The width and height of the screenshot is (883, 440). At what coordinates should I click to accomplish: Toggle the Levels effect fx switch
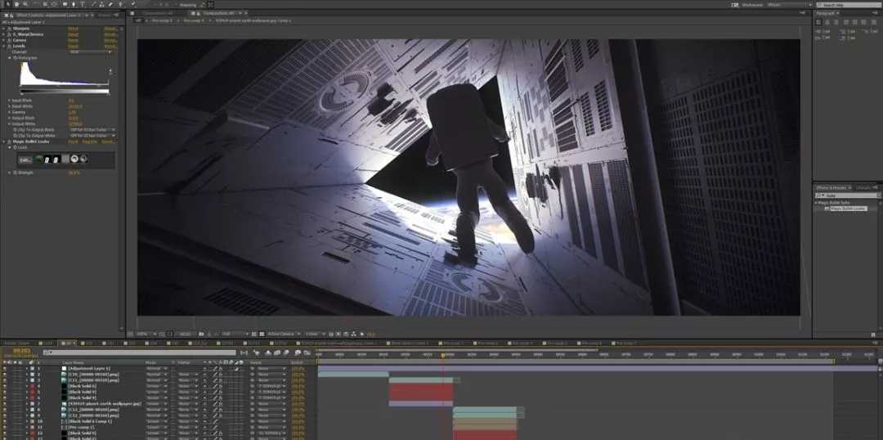(11, 46)
